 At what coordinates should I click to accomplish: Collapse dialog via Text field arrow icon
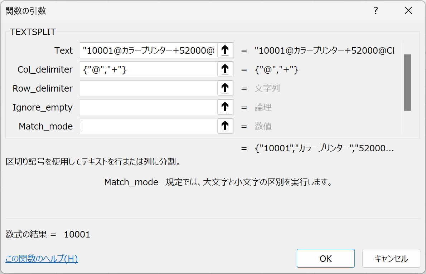pyautogui.click(x=225, y=50)
